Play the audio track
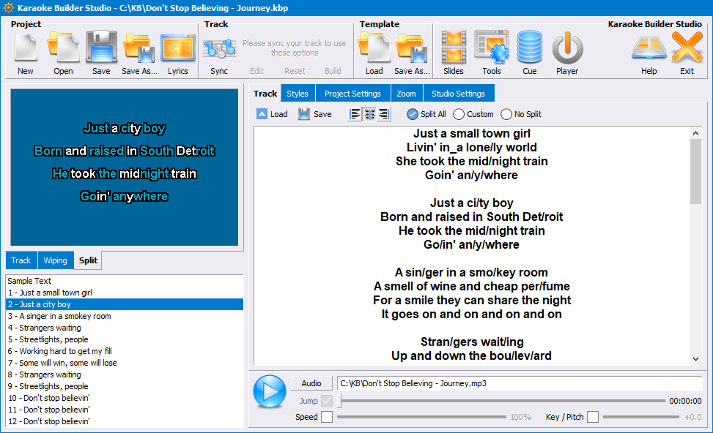Image resolution: width=713 pixels, height=433 pixels. tap(270, 391)
